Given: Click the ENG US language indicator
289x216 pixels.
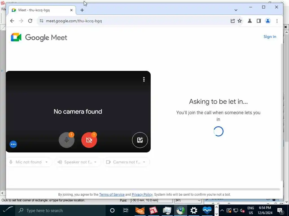Looking at the screenshot, I should pos(251,210).
